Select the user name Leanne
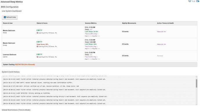Image resolution: width=200 pixels, height=112 pixels. click(x=5, y=57)
